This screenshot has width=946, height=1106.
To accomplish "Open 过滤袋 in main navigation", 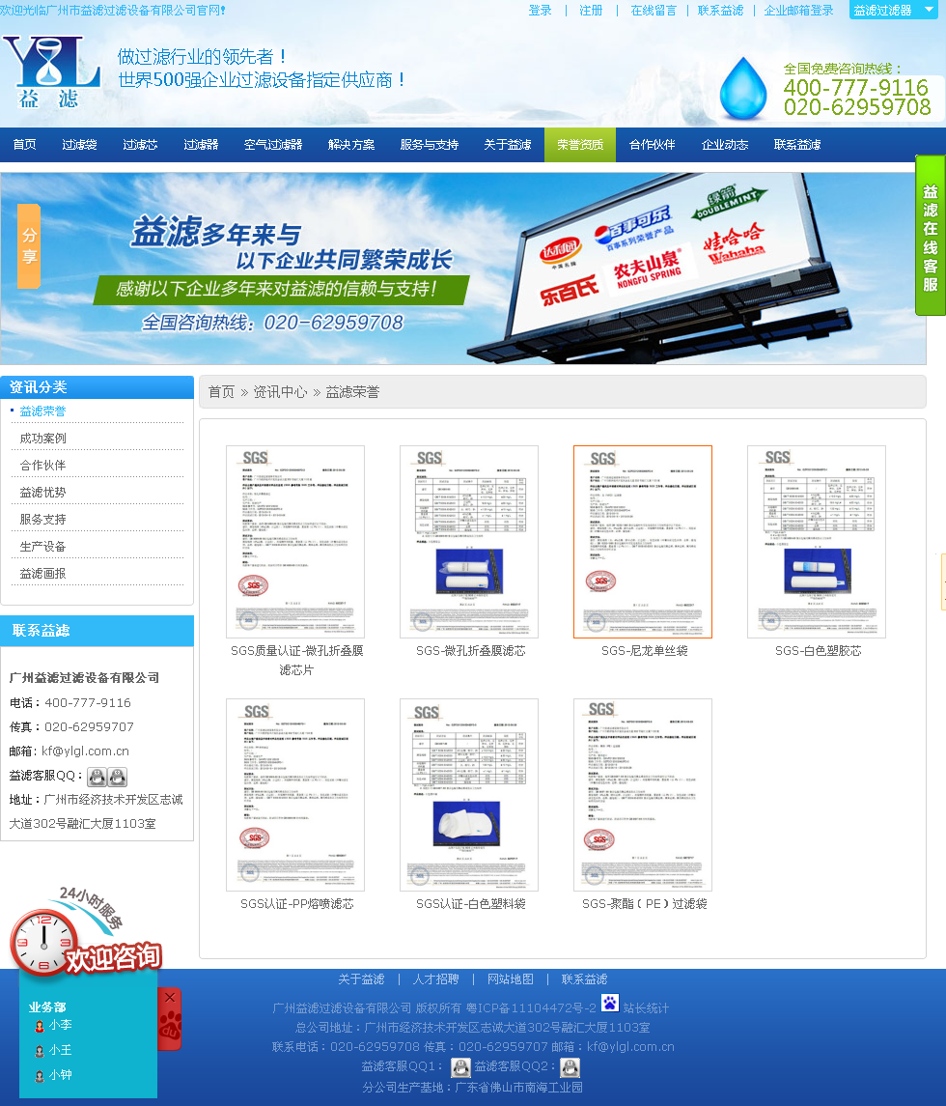I will tap(79, 145).
